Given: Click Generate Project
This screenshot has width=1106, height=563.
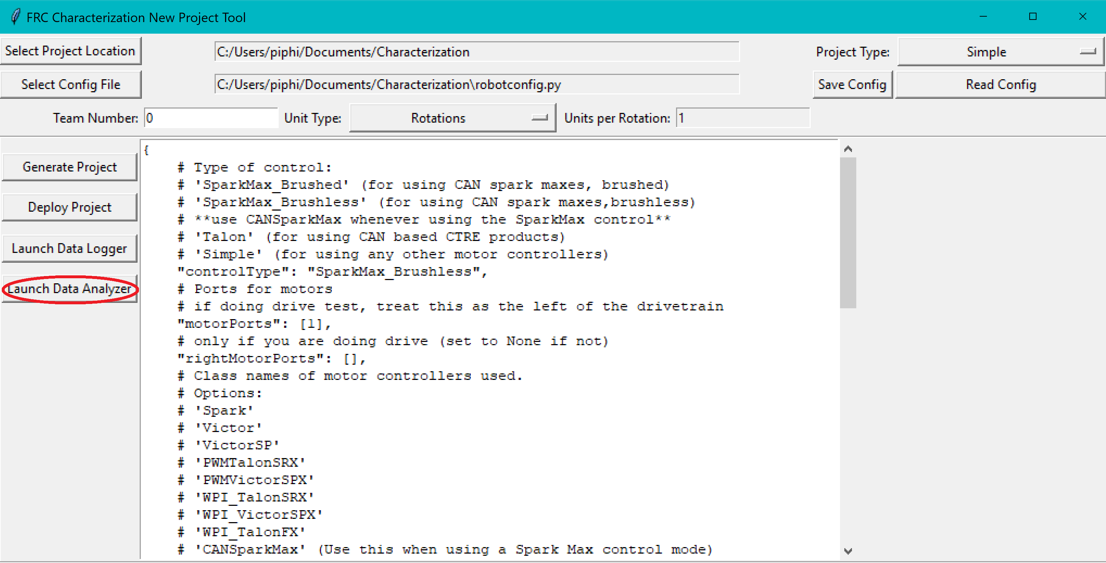Looking at the screenshot, I should tap(69, 167).
